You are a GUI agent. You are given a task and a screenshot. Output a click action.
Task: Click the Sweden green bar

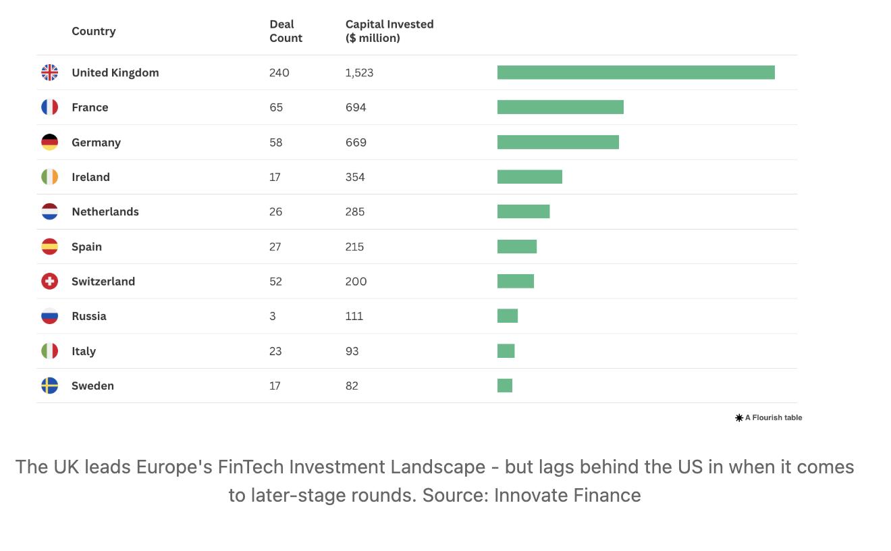tap(505, 386)
